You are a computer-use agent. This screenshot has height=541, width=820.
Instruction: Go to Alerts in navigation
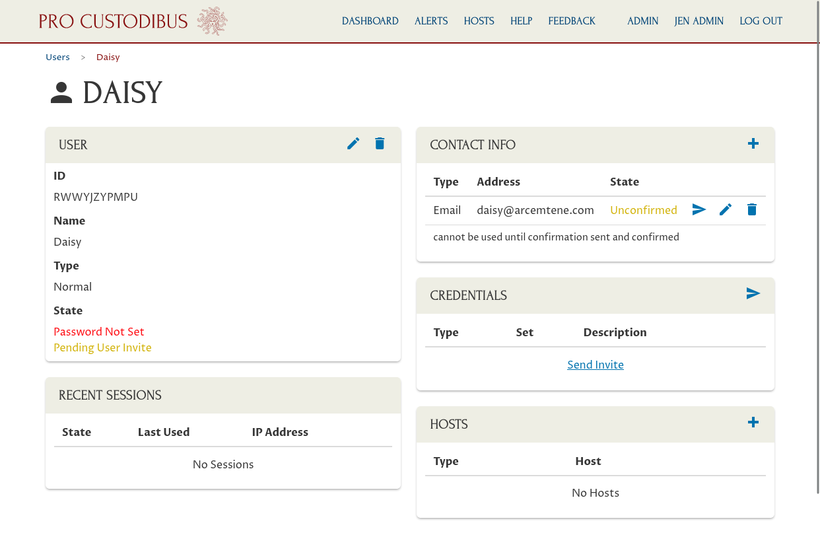[431, 21]
